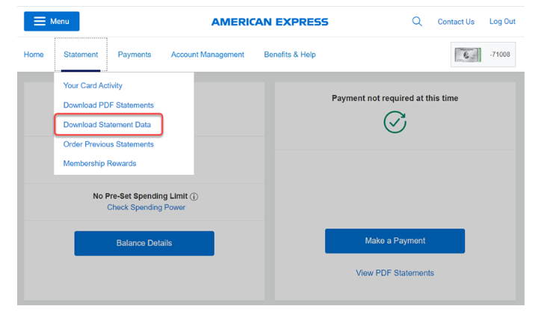
Task: Click the card image thumbnail ending 71008
Action: (x=468, y=54)
